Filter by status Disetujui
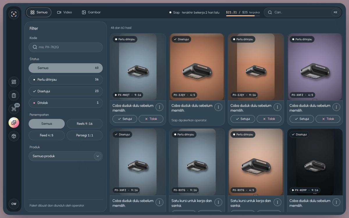Screen dimensions: 349x218 click(65, 91)
